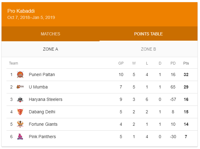The image size is (200, 149).
Task: Select the Points Table tab
Action: coord(149,34)
